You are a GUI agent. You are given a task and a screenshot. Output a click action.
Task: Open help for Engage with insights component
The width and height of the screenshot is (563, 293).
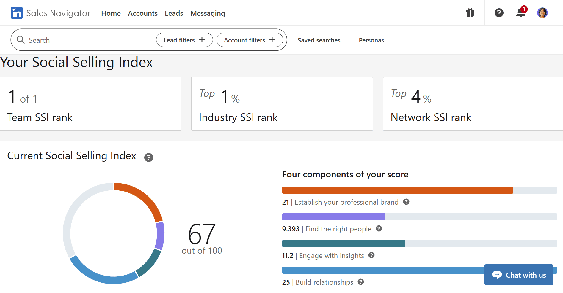371,255
